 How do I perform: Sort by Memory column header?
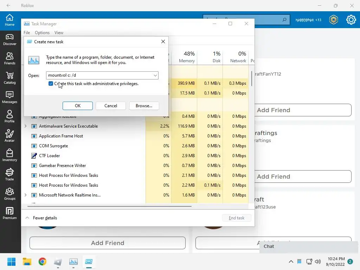point(184,57)
